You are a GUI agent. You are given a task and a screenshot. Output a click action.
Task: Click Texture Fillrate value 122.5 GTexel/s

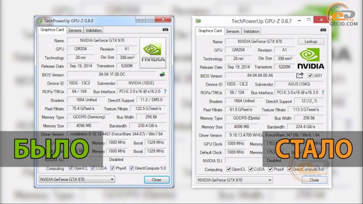coord(148,108)
